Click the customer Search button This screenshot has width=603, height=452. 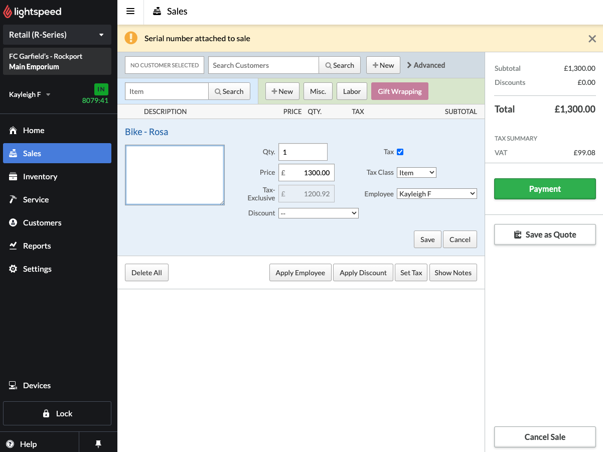point(340,65)
